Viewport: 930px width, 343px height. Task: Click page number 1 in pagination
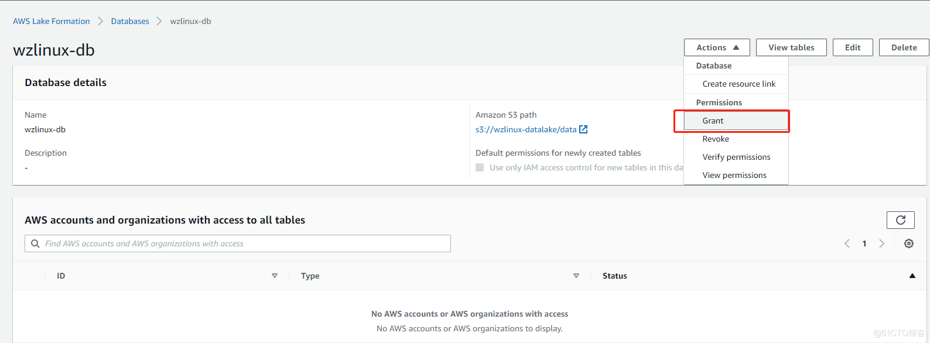(864, 243)
